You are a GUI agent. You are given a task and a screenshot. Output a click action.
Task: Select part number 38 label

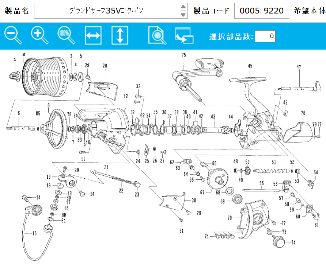pyautogui.click(x=177, y=112)
